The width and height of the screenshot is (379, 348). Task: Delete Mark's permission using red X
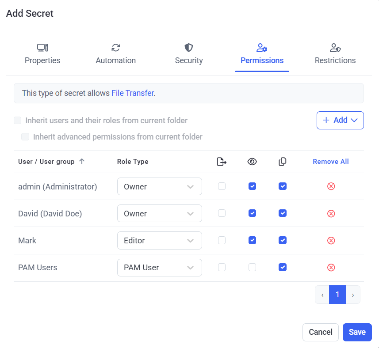331,240
